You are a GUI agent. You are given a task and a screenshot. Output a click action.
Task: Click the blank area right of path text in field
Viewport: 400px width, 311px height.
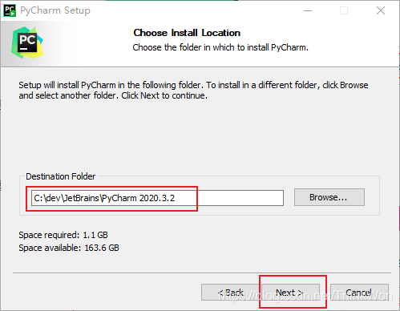tap(229, 198)
